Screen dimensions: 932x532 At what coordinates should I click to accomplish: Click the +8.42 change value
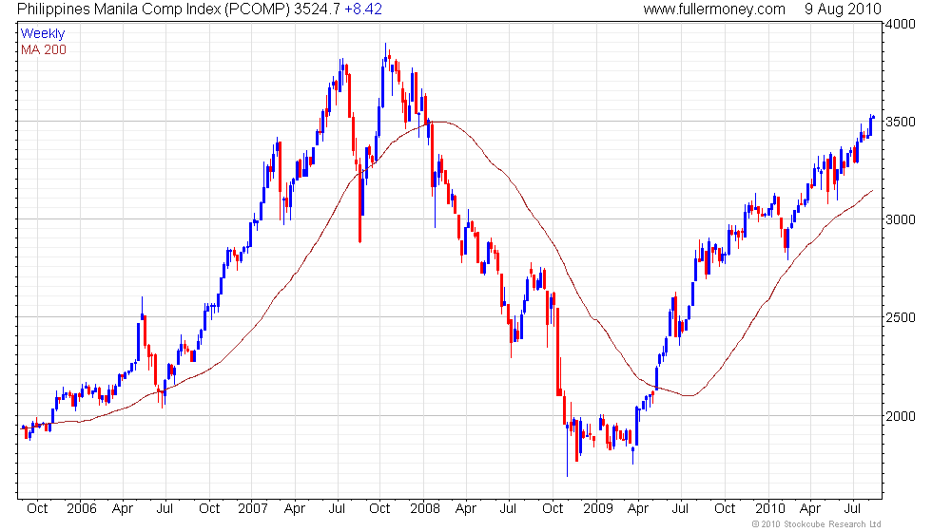click(363, 9)
